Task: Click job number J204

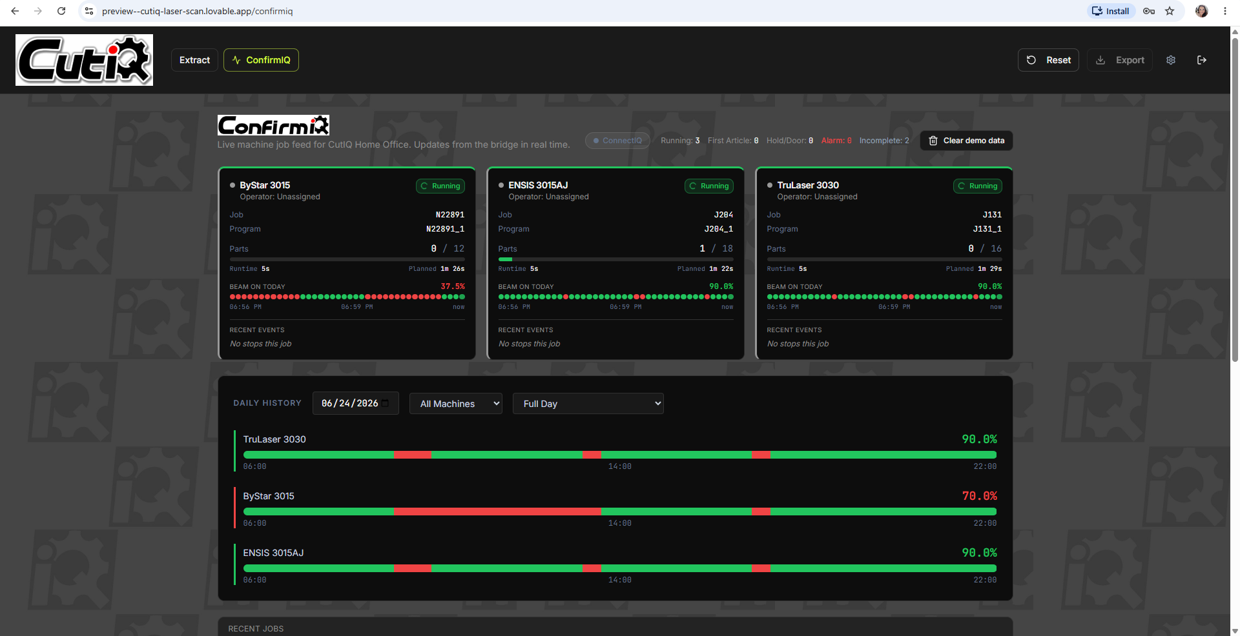Action: 723,215
